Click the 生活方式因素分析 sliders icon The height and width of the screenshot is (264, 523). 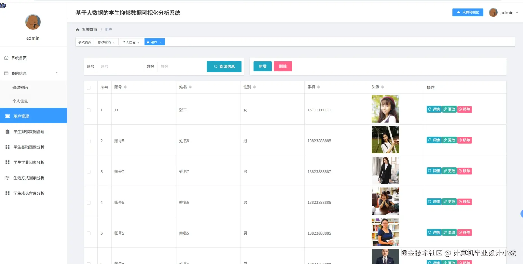pyautogui.click(x=8, y=178)
